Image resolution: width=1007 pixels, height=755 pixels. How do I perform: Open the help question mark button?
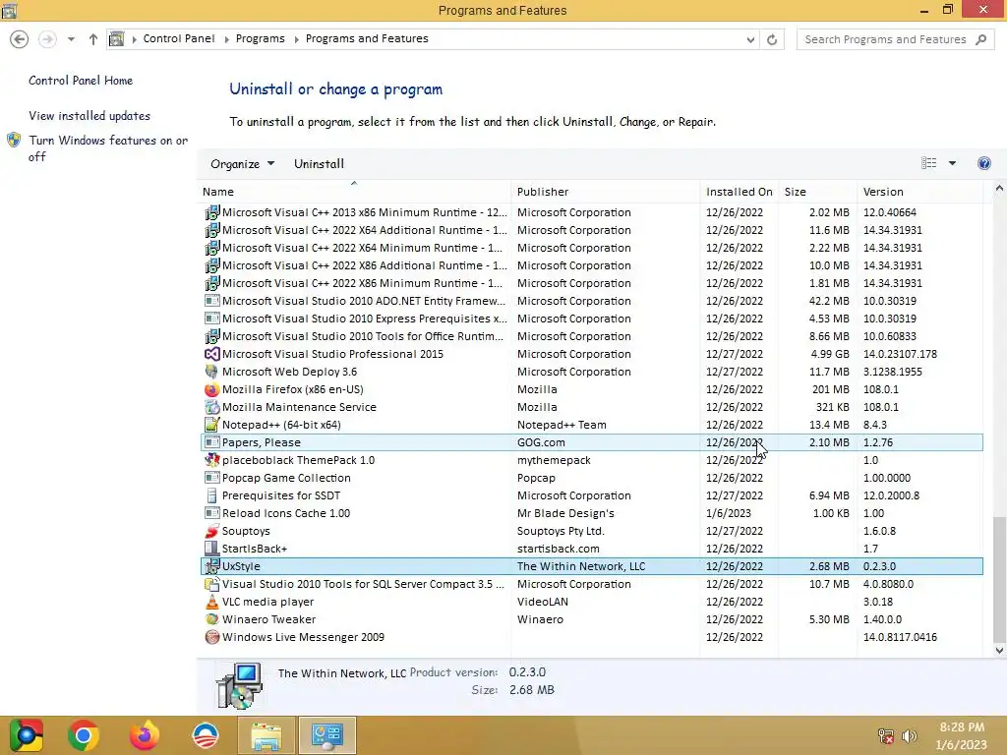point(983,163)
